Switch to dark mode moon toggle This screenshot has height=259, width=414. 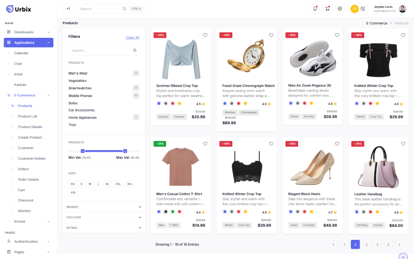pos(363,8)
